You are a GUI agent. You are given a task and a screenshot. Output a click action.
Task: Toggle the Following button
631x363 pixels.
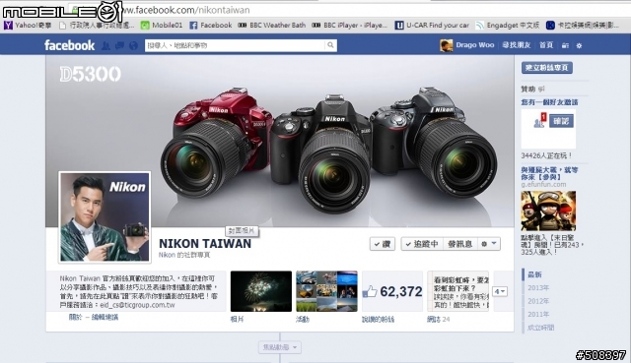(x=422, y=244)
